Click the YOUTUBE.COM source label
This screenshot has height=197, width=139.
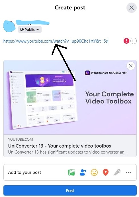pos(21,139)
